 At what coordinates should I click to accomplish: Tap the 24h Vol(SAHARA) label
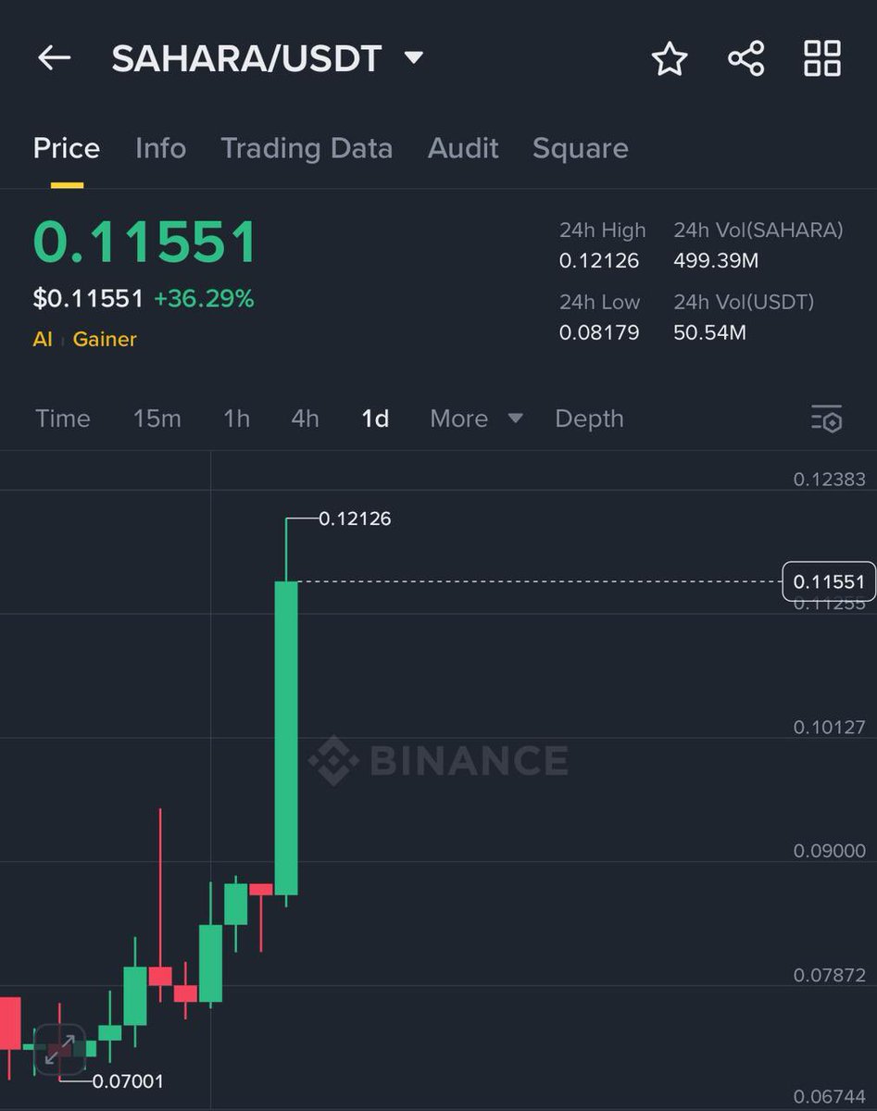758,230
